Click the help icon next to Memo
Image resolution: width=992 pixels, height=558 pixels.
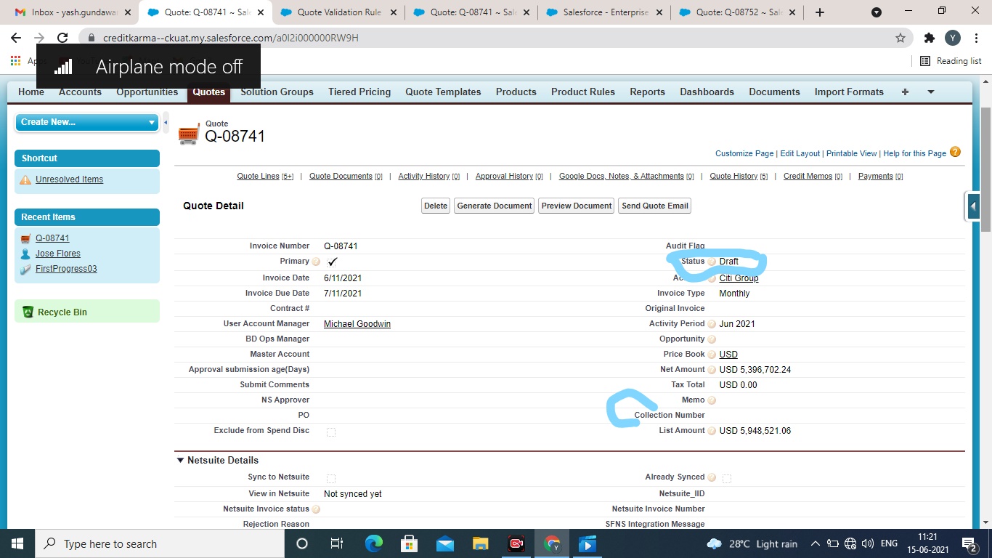click(712, 400)
